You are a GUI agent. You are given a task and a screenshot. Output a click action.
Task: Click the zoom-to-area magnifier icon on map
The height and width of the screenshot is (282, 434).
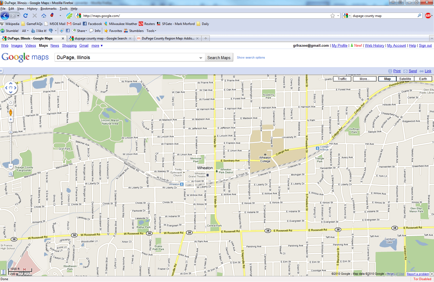tap(11, 174)
